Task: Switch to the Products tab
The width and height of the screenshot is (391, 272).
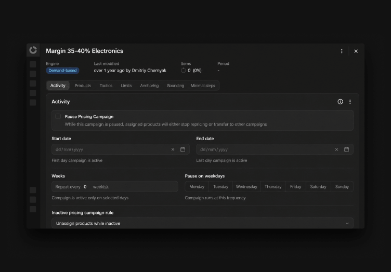Action: coord(83,86)
